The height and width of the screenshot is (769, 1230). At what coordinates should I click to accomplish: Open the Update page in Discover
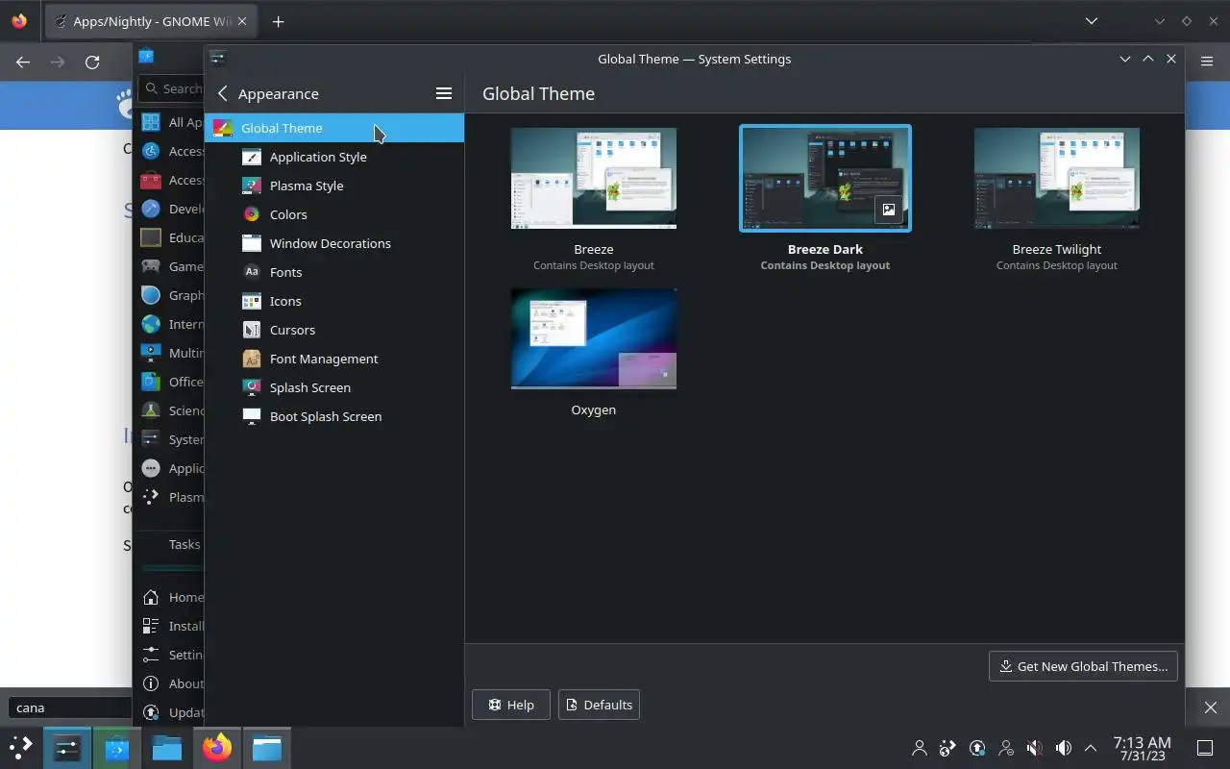[x=170, y=712]
